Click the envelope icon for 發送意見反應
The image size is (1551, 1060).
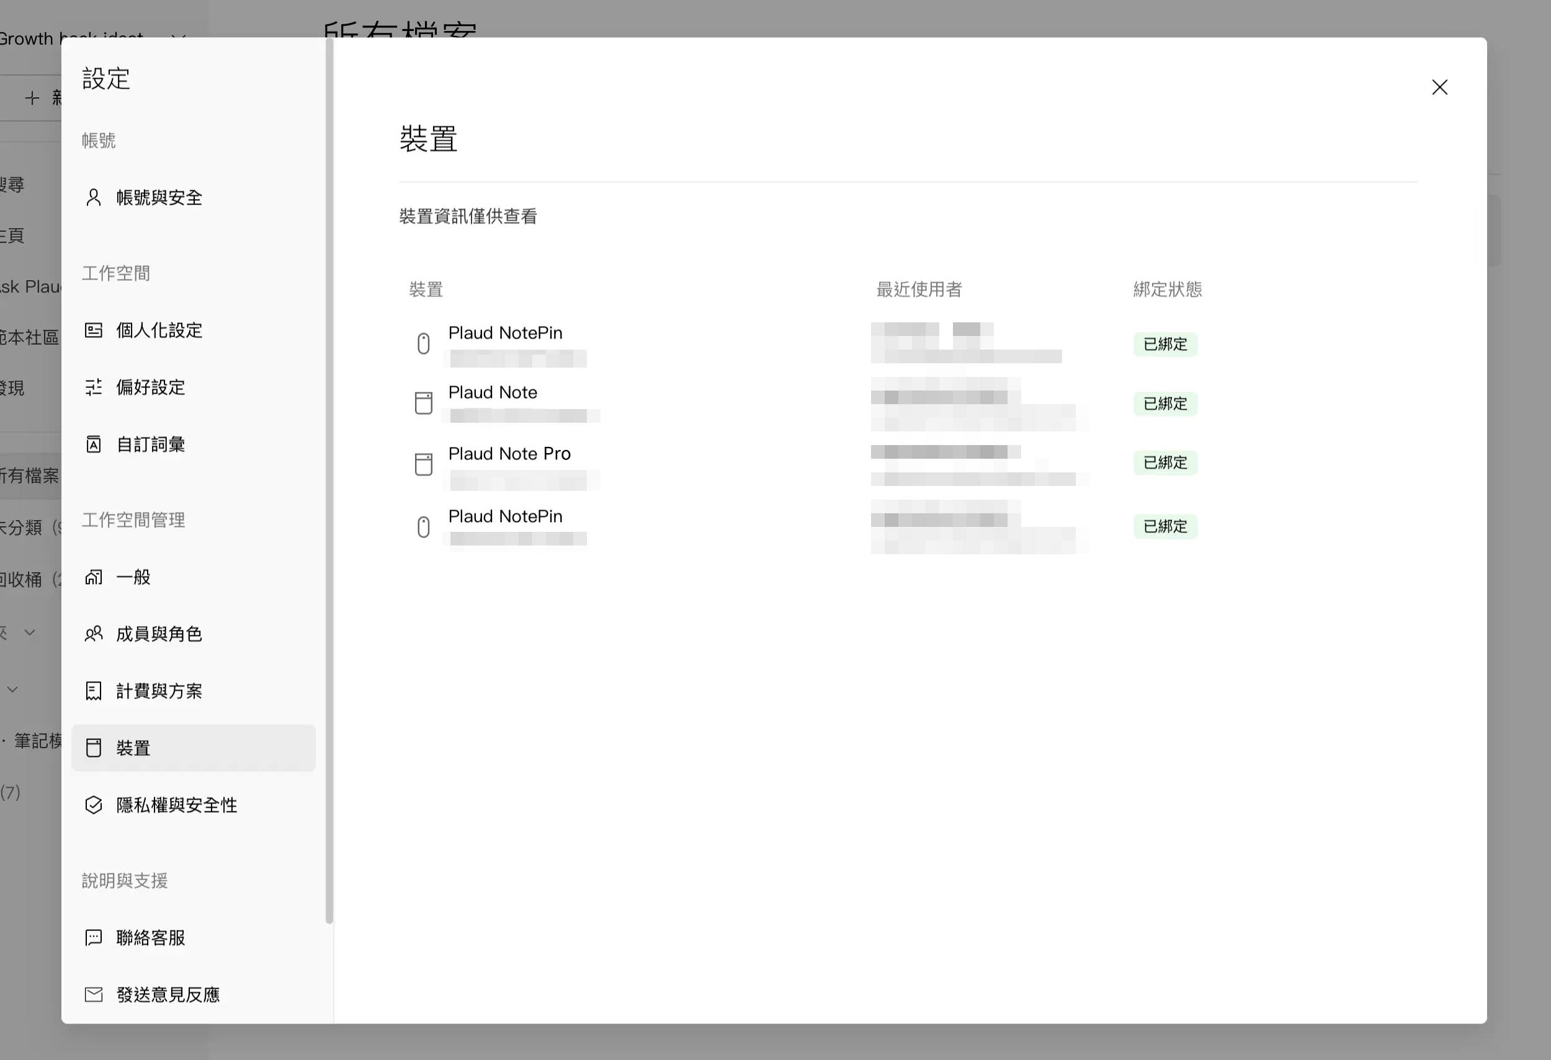94,995
